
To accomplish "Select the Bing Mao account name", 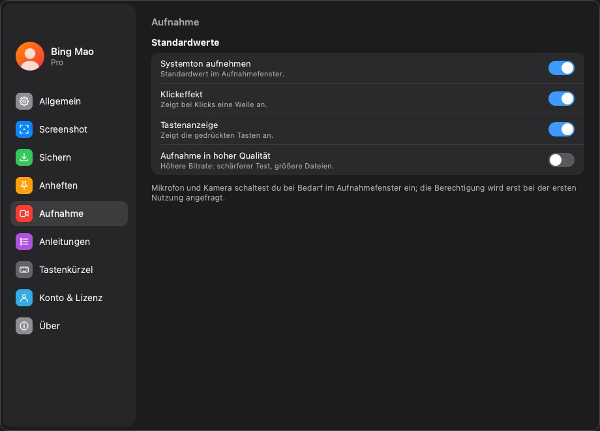I will tap(72, 52).
